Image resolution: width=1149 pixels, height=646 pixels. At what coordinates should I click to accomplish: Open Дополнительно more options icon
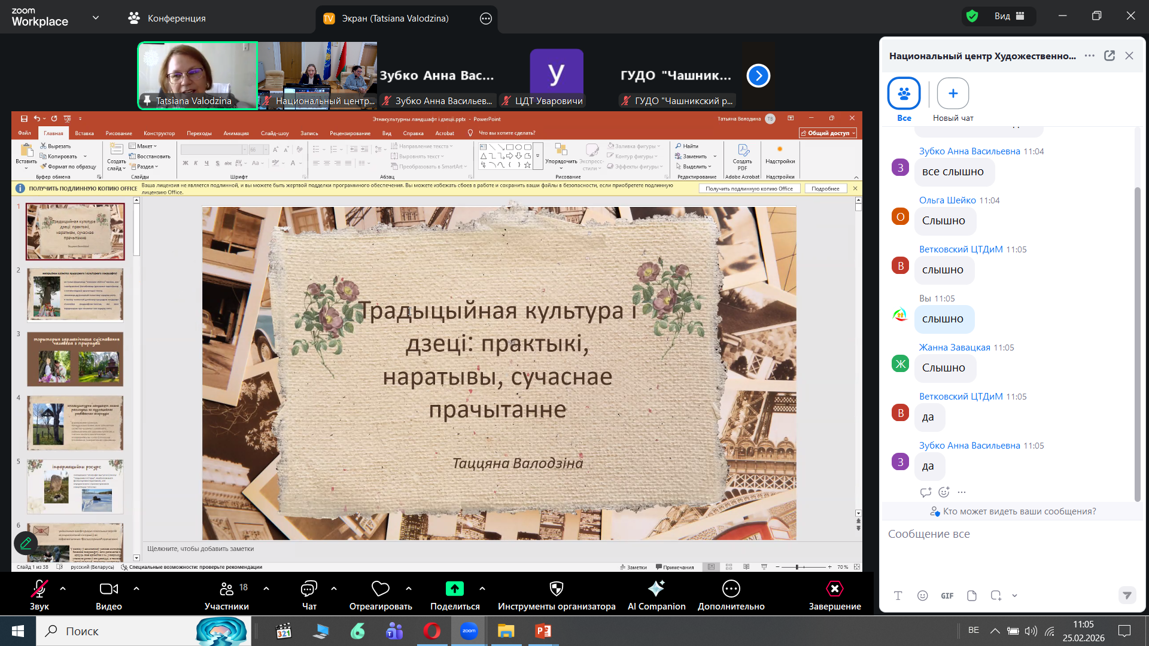pyautogui.click(x=731, y=589)
